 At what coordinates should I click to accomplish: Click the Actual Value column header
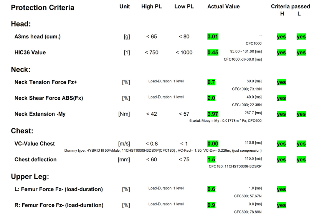(223, 7)
